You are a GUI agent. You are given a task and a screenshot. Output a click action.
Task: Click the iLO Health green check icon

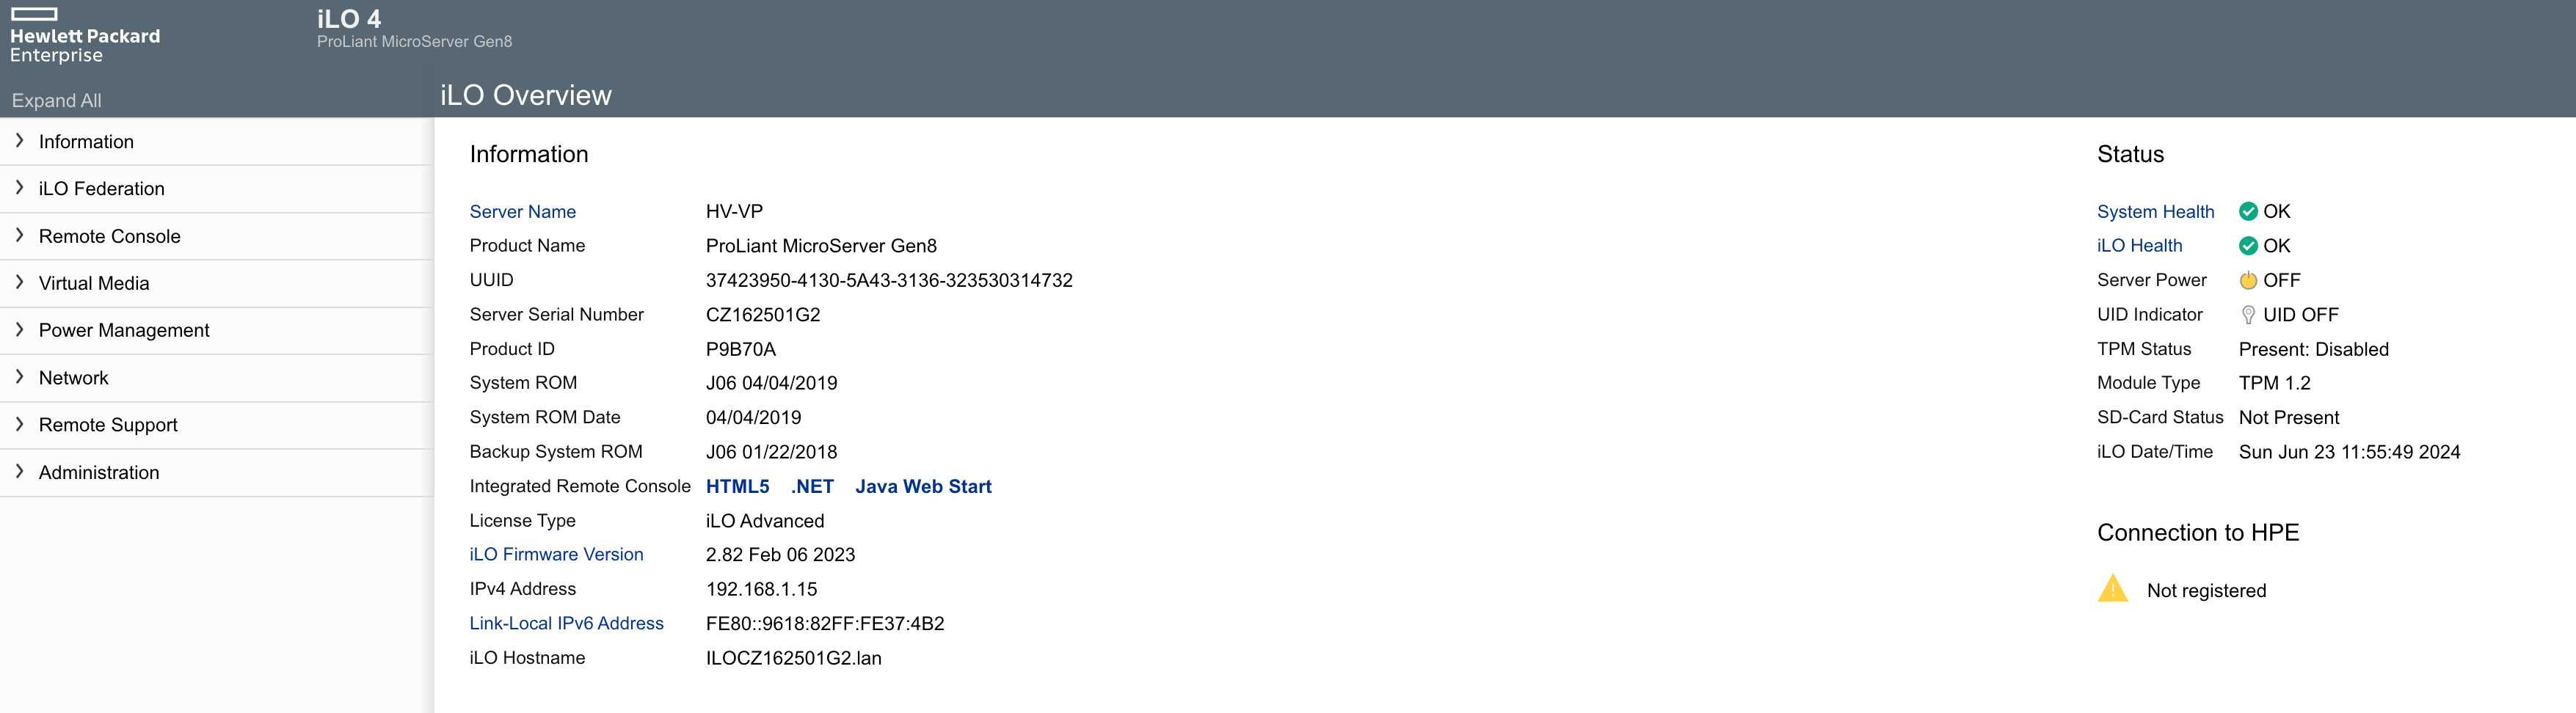click(x=2248, y=246)
